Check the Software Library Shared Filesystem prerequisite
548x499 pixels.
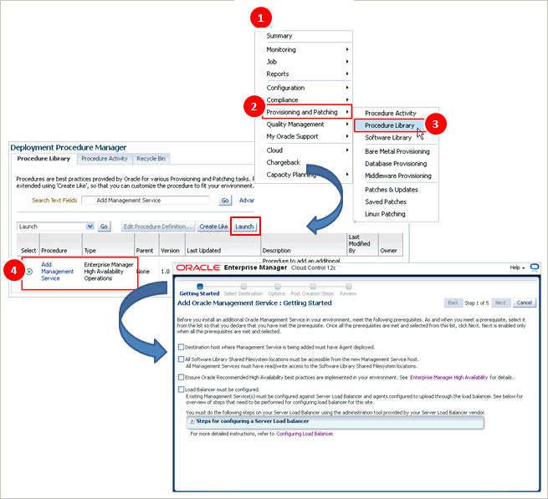(181, 359)
